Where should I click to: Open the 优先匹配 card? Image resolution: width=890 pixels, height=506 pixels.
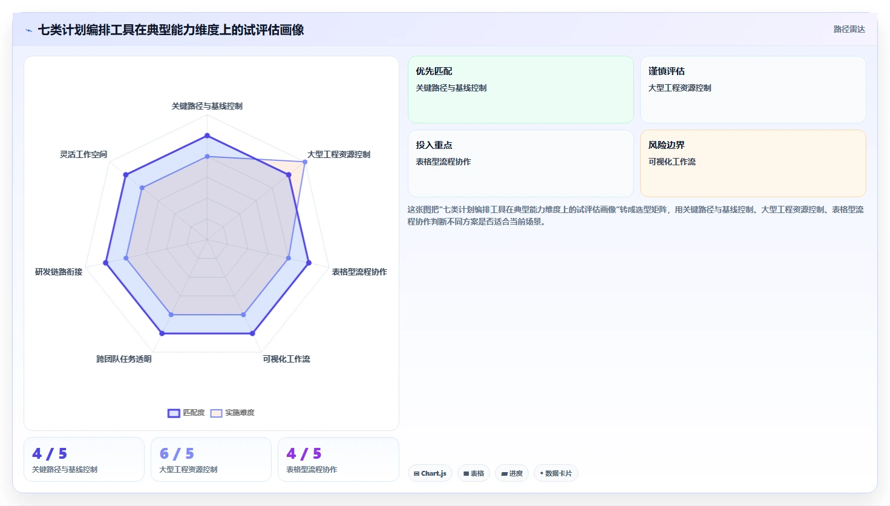pos(520,90)
